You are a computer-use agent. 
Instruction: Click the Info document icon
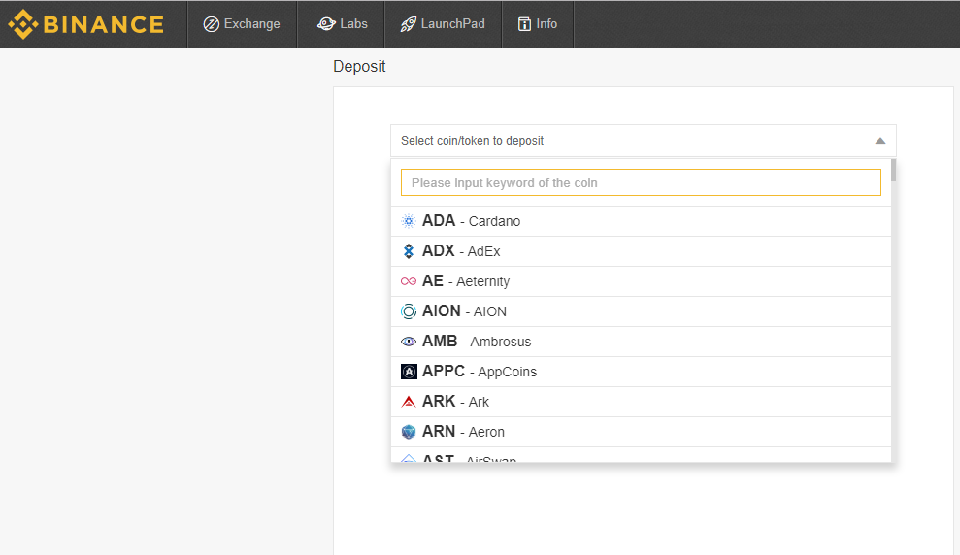(x=524, y=24)
